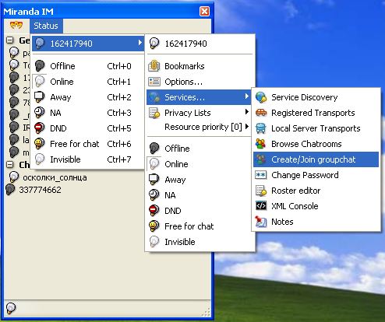Open Privacy Lists submenu
Image resolution: width=385 pixels, height=322 pixels.
tap(199, 113)
